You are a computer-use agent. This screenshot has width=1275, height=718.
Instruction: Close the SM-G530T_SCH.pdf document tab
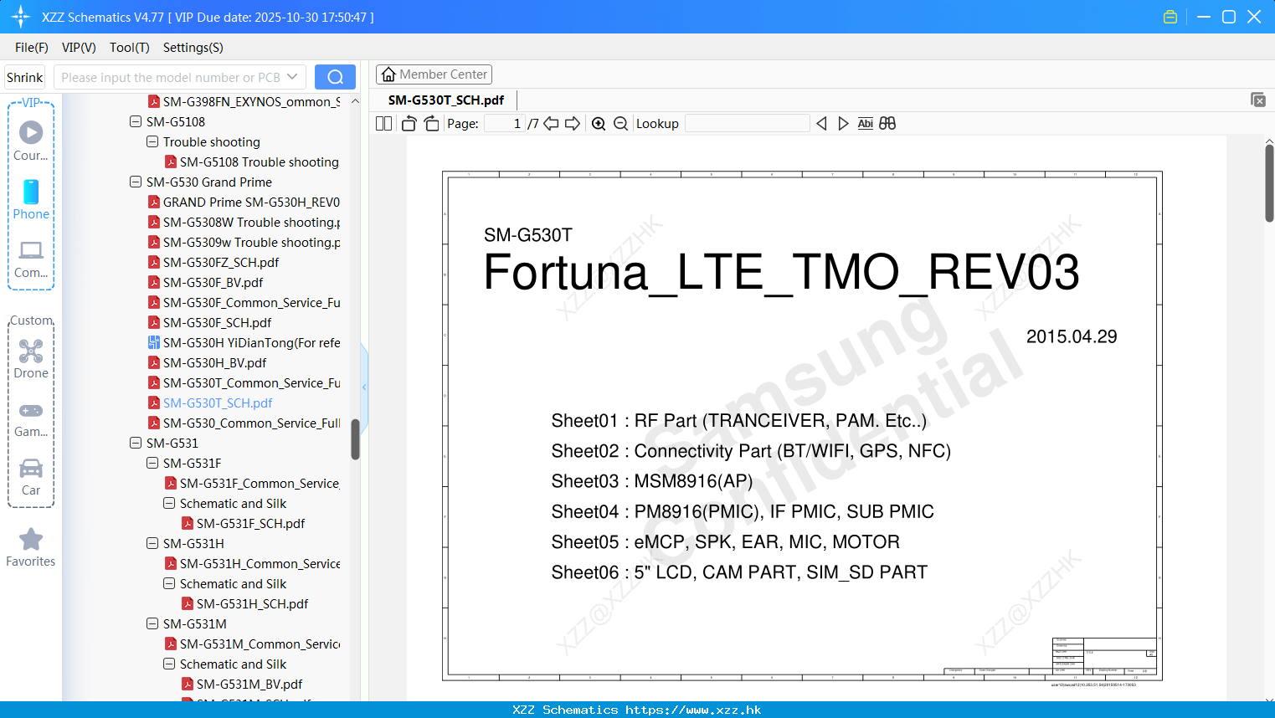pyautogui.click(x=1258, y=100)
